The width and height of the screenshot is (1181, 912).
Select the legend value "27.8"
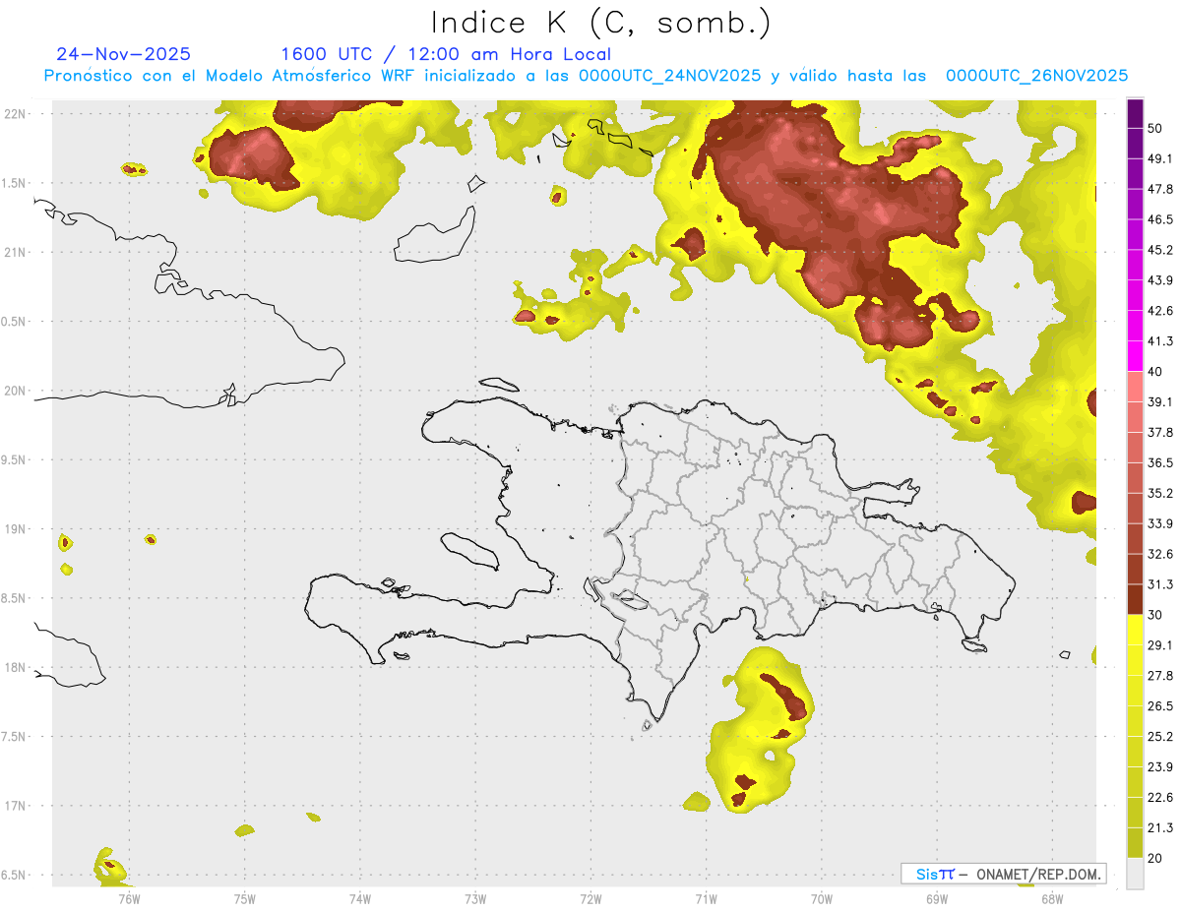point(1160,676)
